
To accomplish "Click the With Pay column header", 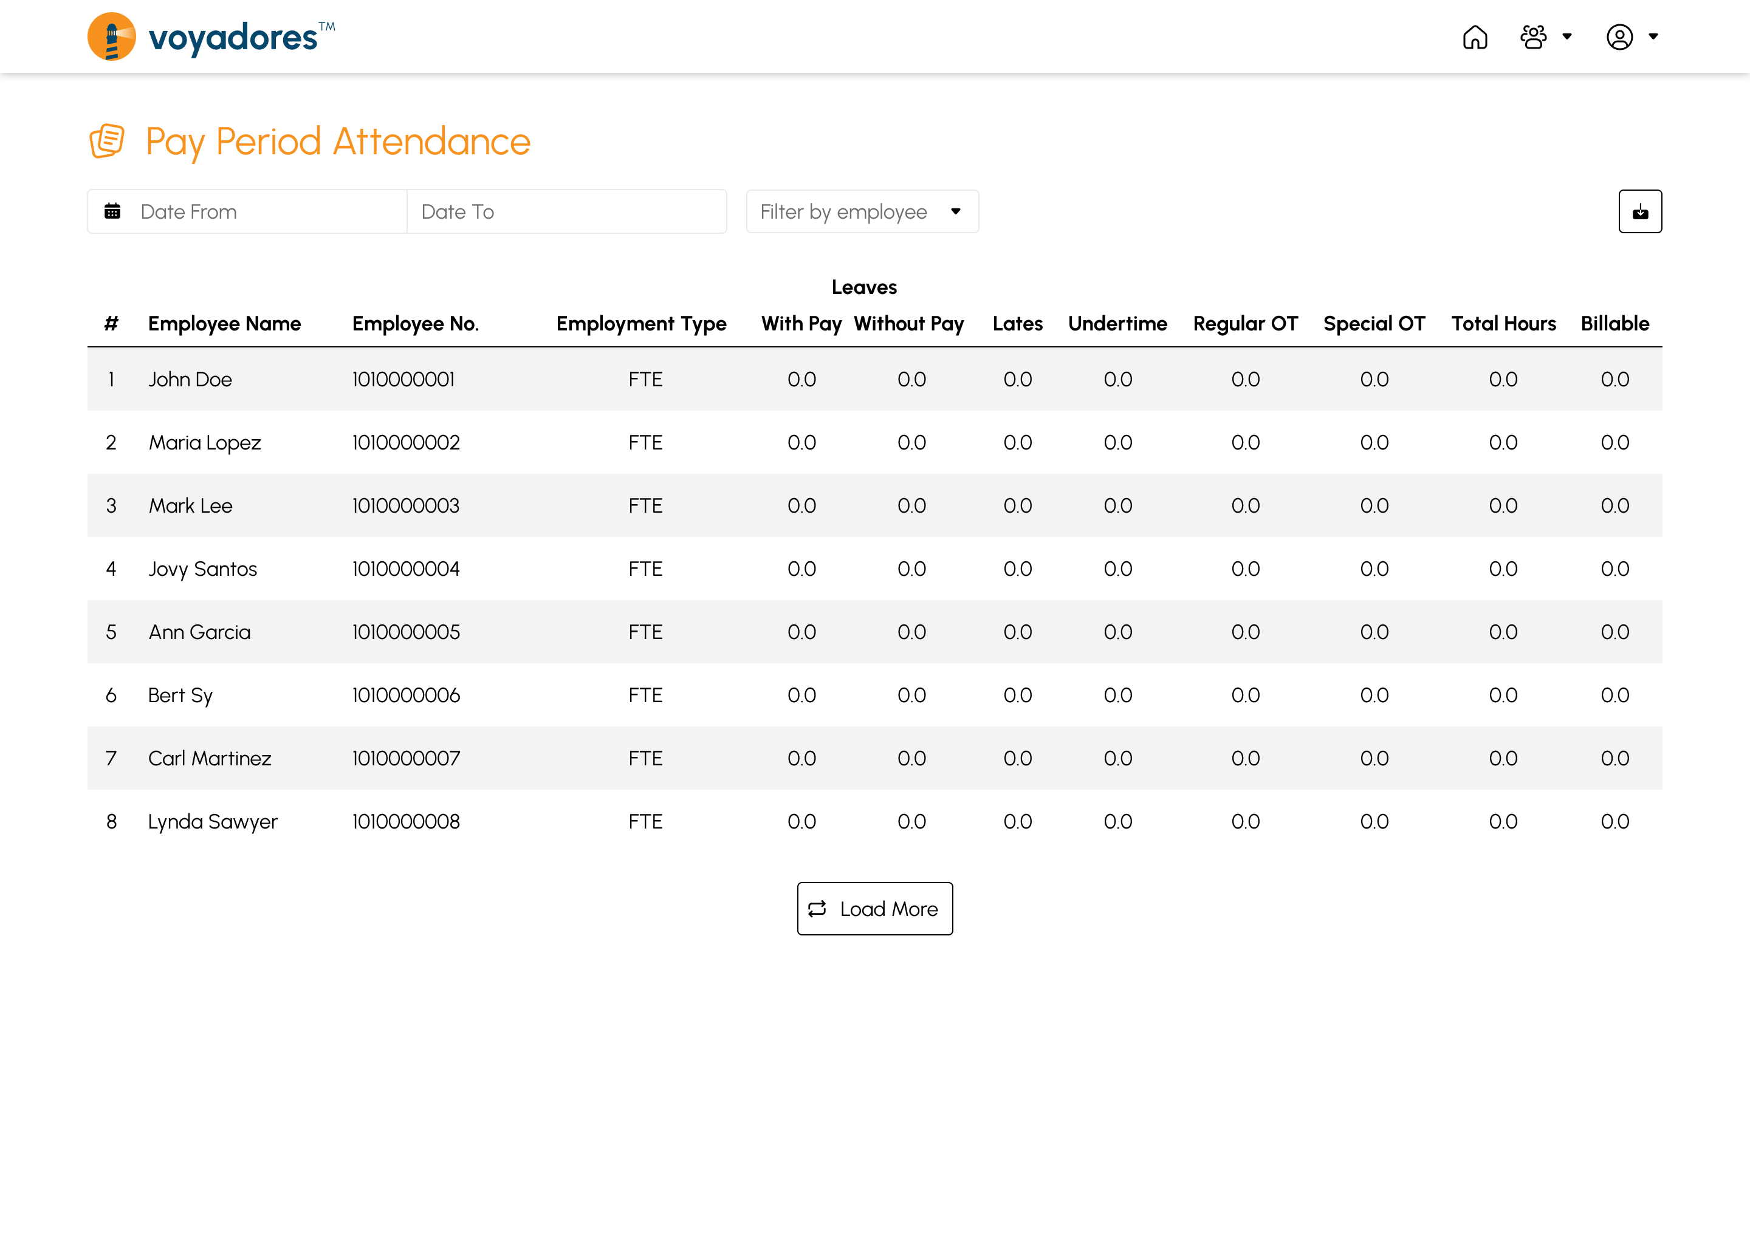I will tap(801, 324).
